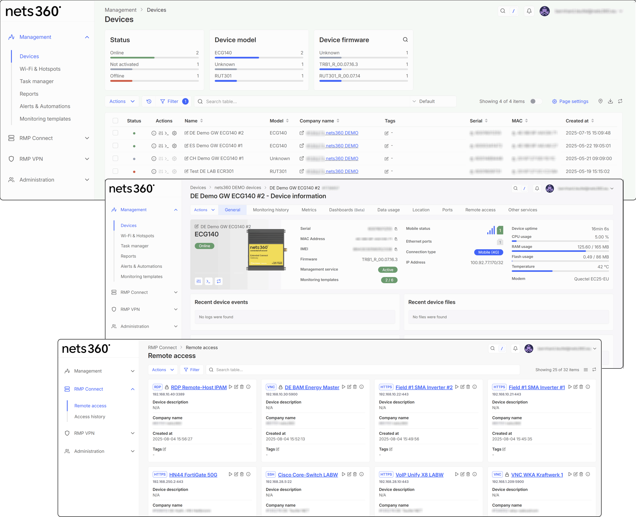Open Actions dropdown in the Devices window

122,102
